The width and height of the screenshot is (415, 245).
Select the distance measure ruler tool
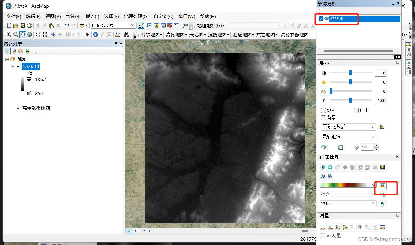tap(323, 228)
